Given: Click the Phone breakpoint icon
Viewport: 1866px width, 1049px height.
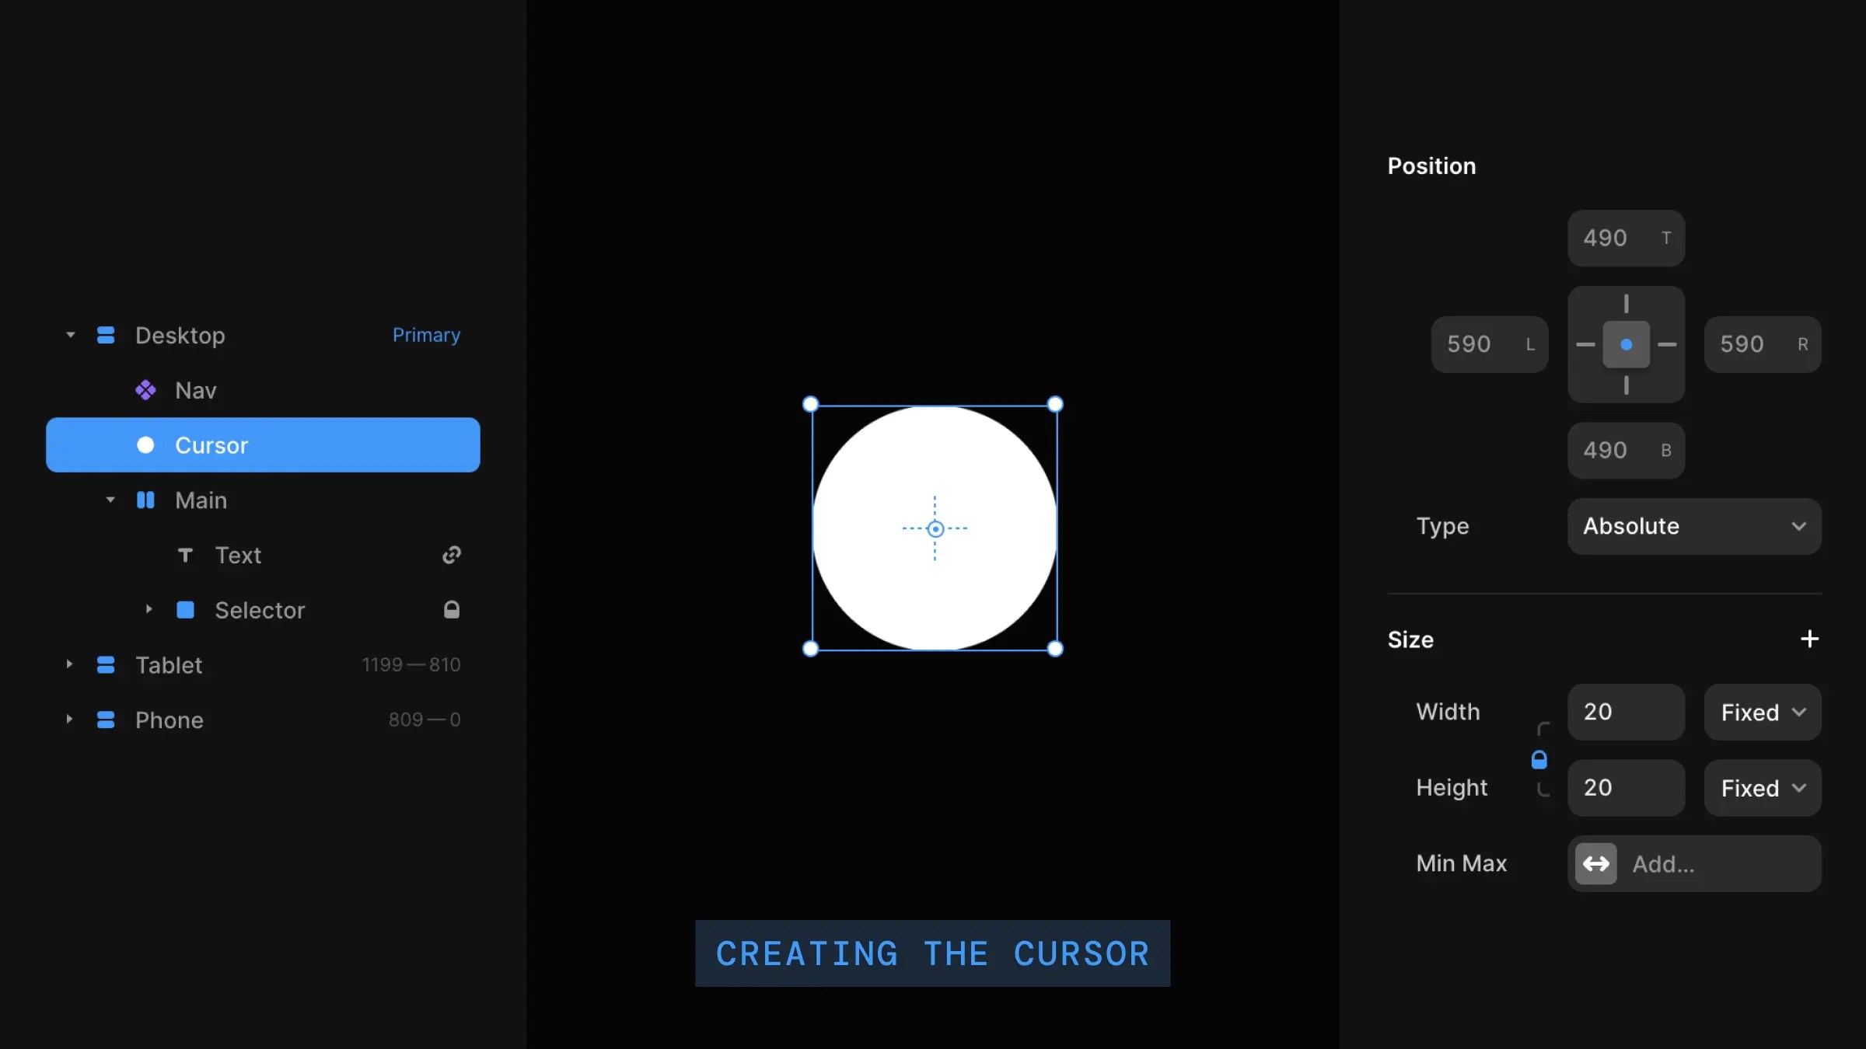Looking at the screenshot, I should (105, 720).
